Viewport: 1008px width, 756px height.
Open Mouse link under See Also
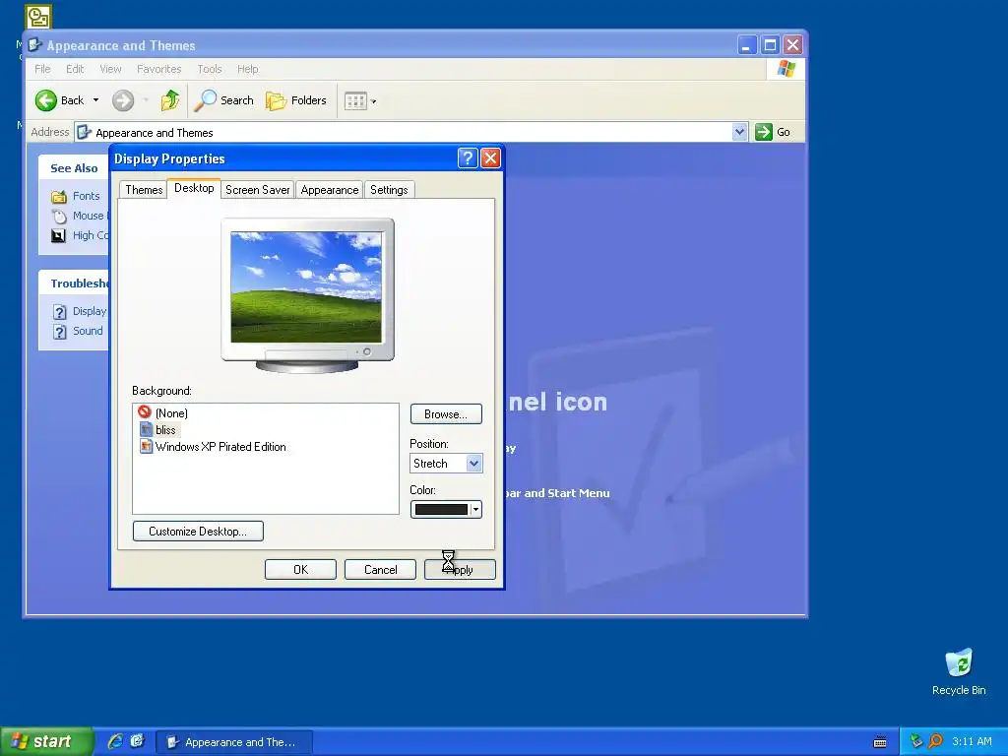[x=89, y=216]
